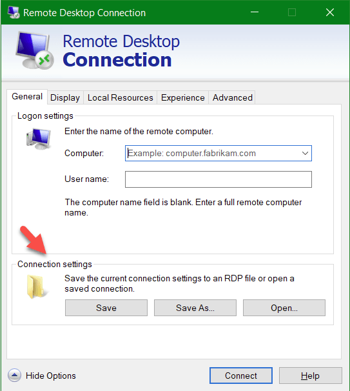
Task: Click the 'computer name field is blank' message
Action: click(183, 208)
